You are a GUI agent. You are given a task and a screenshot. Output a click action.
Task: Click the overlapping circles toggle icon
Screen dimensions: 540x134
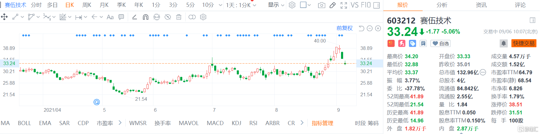tap(192, 17)
